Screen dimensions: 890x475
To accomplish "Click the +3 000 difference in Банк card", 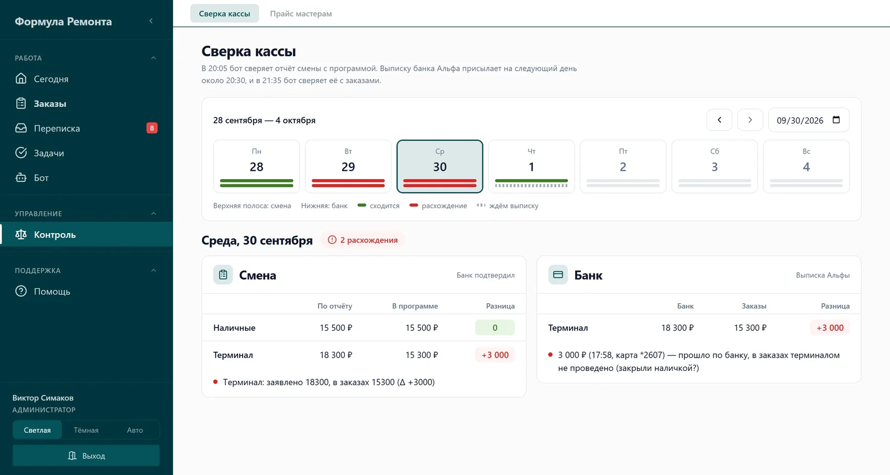I will (x=830, y=328).
